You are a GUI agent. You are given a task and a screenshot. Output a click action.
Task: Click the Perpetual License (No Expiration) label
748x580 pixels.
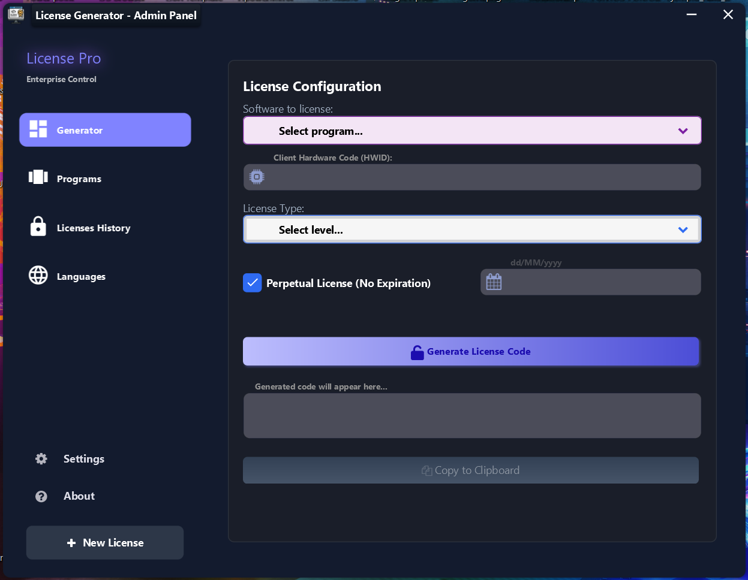coord(349,283)
